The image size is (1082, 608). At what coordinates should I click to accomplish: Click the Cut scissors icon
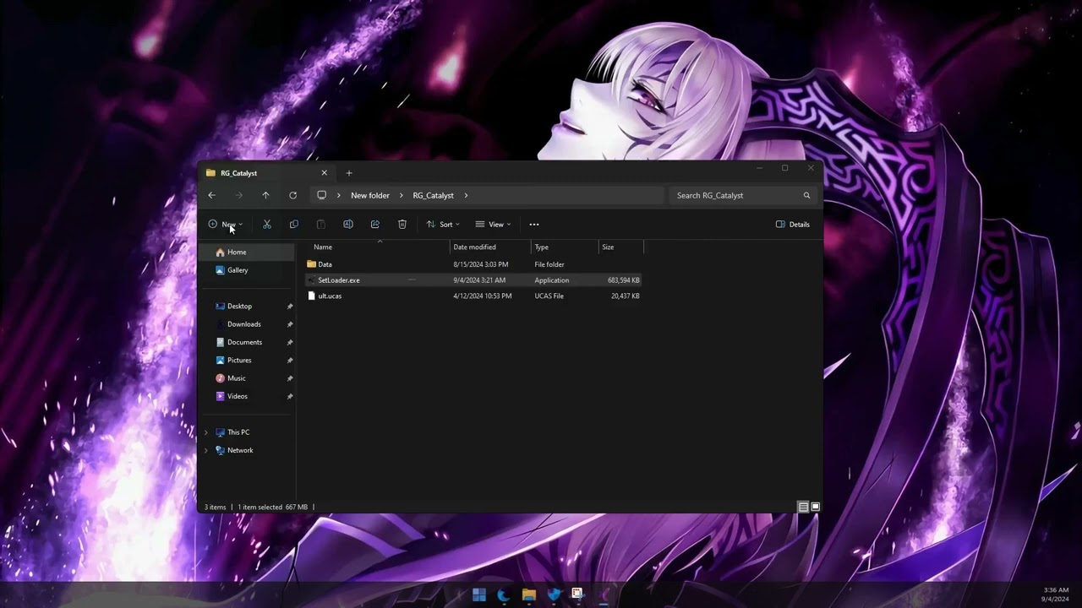(x=267, y=225)
